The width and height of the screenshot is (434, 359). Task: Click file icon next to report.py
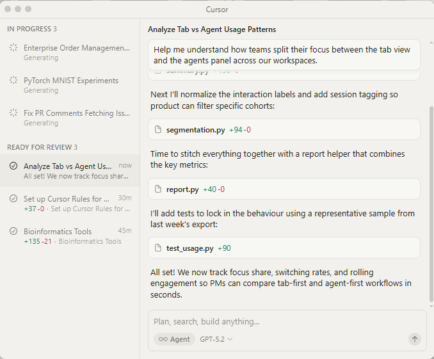pos(158,189)
